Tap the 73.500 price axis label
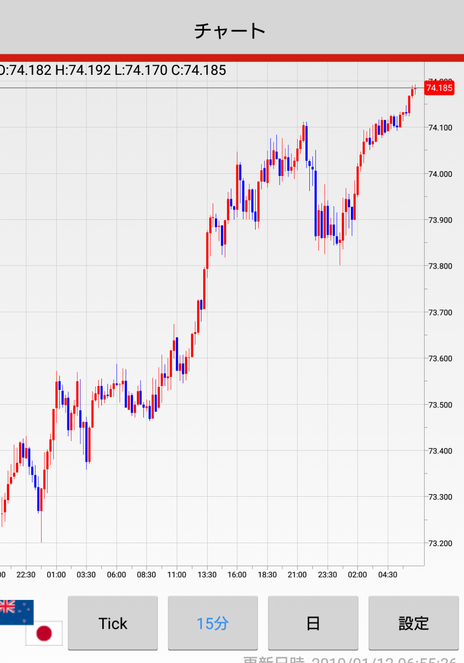 tap(440, 405)
